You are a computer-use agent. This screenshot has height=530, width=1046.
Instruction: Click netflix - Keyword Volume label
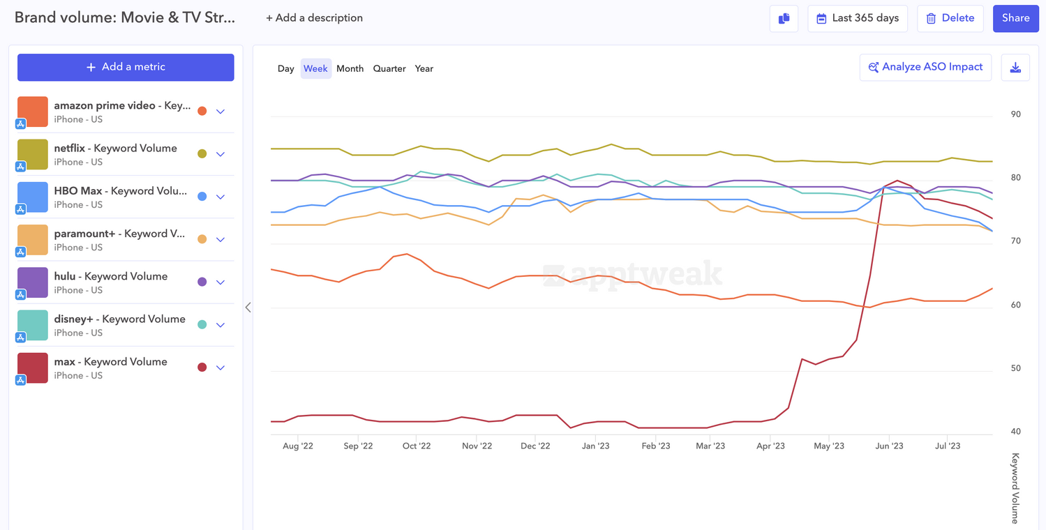116,148
